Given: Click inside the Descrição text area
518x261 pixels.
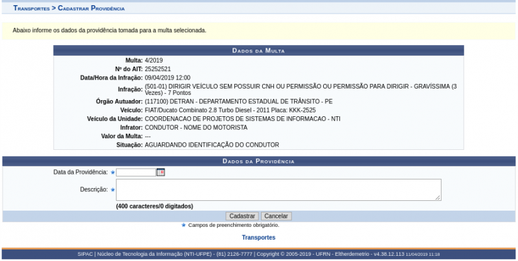Looking at the screenshot, I should point(278,190).
